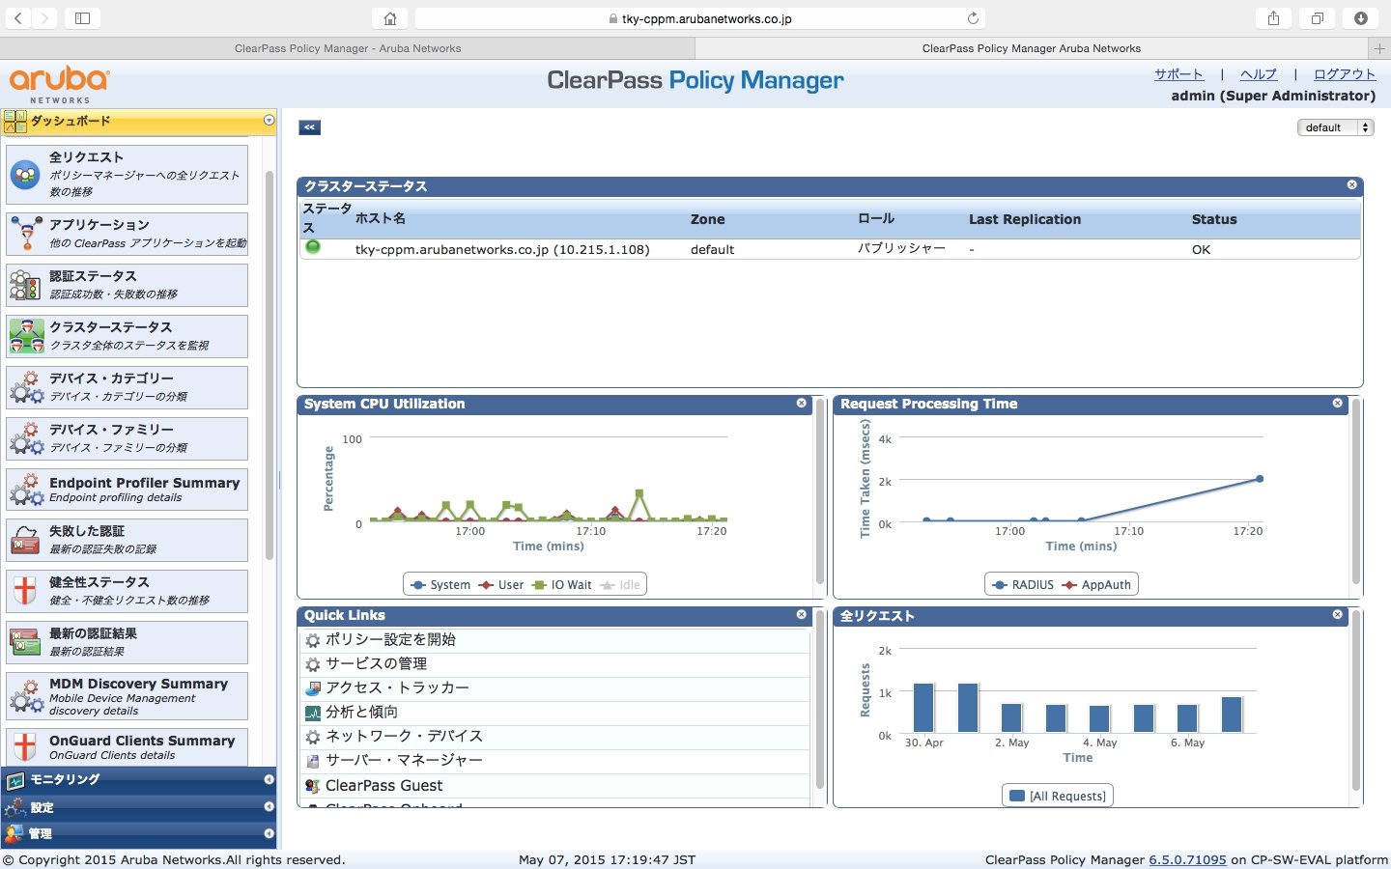1391x869 pixels.
Task: Collapse sidebar with double-arrow button
Action: pyautogui.click(x=309, y=127)
